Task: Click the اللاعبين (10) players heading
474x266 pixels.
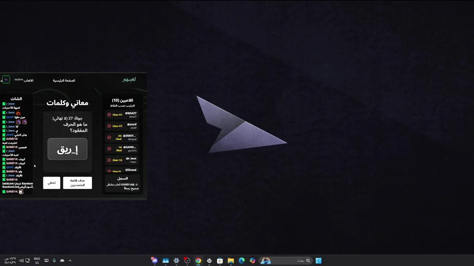Action: [x=123, y=100]
